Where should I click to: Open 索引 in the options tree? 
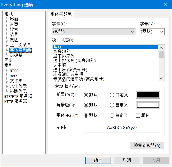coord(9,66)
